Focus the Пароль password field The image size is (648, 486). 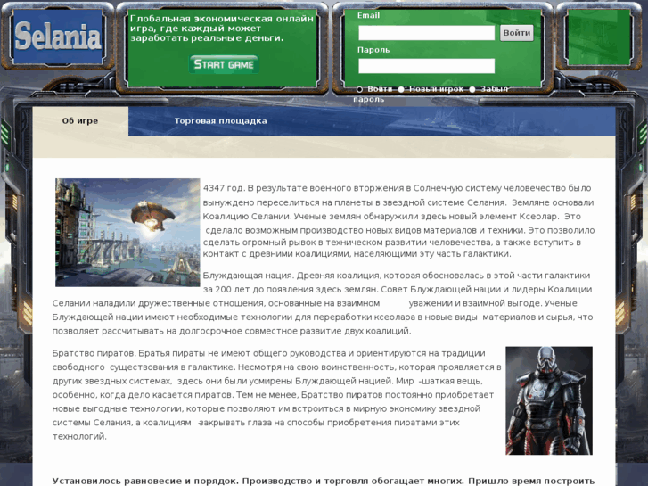426,66
